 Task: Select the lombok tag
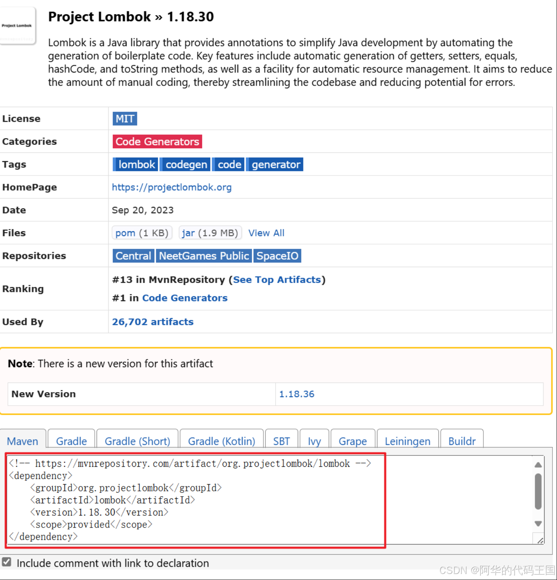coord(136,165)
